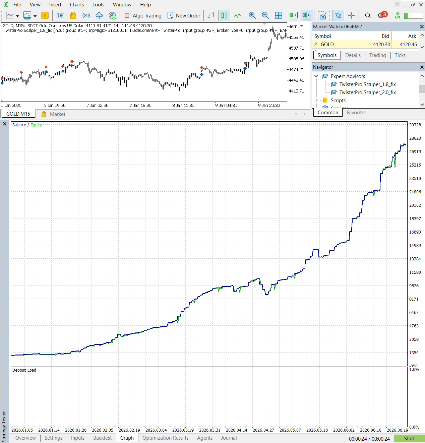Click the chart profiles toolbar icon

27,15
